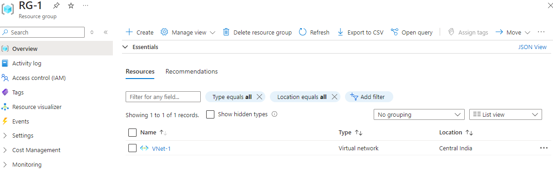Open the VNet-1 resource link

pos(161,148)
